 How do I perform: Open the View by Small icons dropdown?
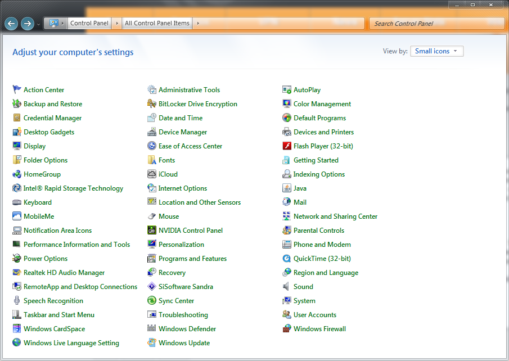(436, 51)
